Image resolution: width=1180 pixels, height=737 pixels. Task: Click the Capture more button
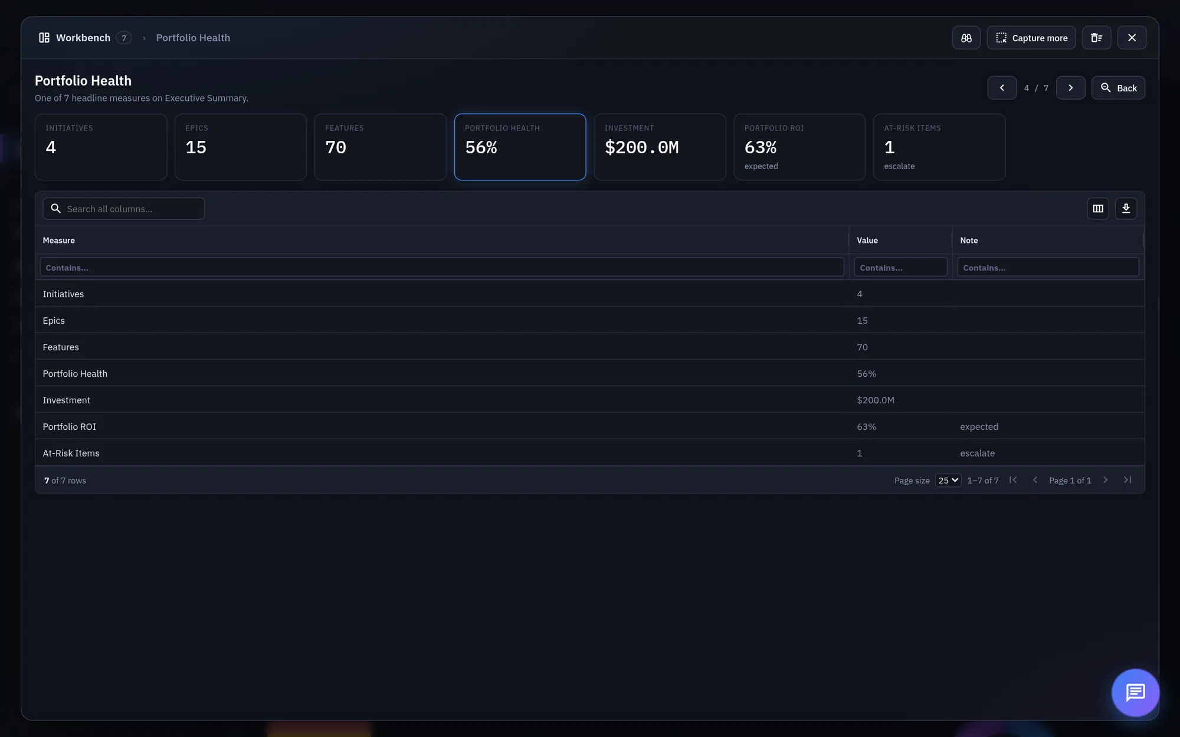click(1031, 38)
